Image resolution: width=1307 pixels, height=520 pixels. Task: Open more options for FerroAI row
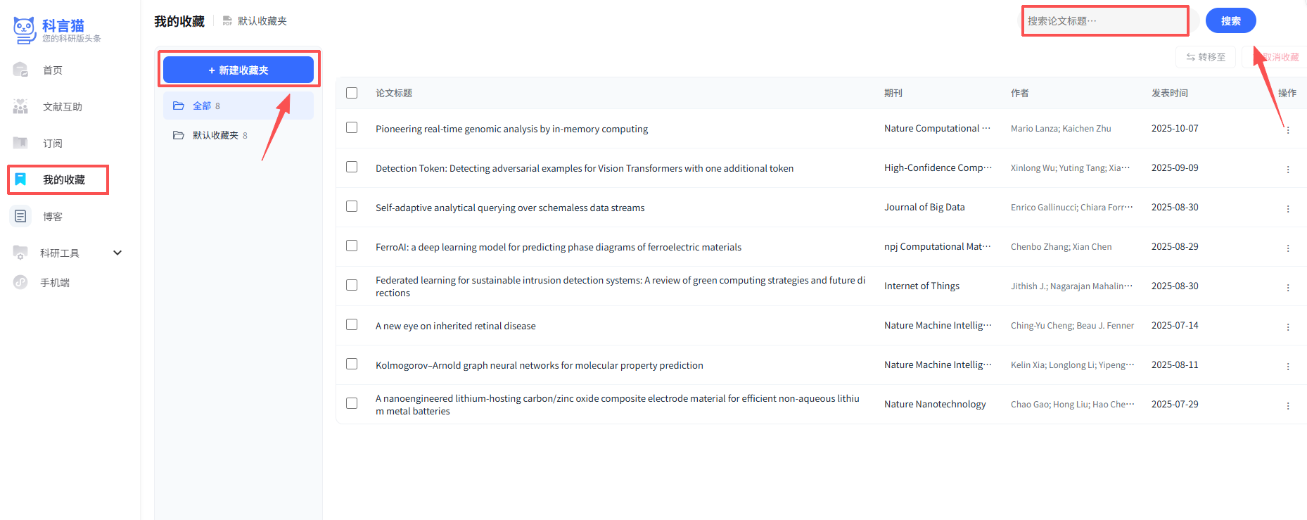[x=1288, y=248]
